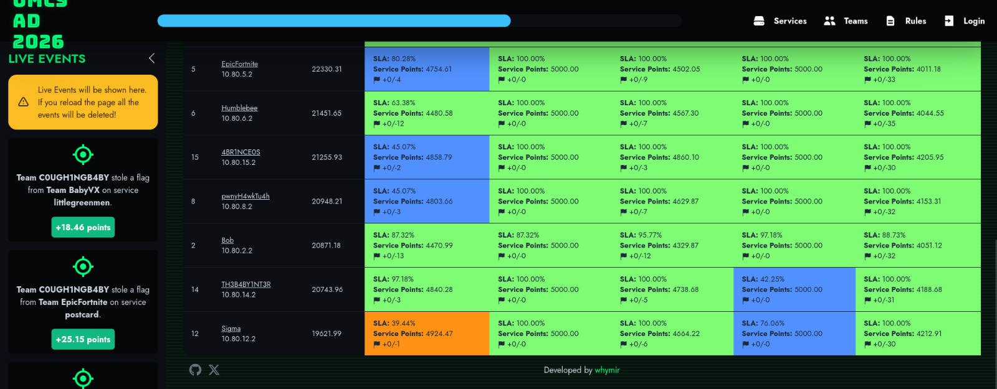Open the Rules menu item
997x389 pixels.
click(x=915, y=21)
